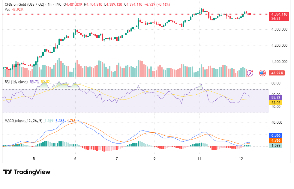Open the RSI (14, close) indicator legend
This screenshot has height=189, width=294.
pyautogui.click(x=16, y=81)
